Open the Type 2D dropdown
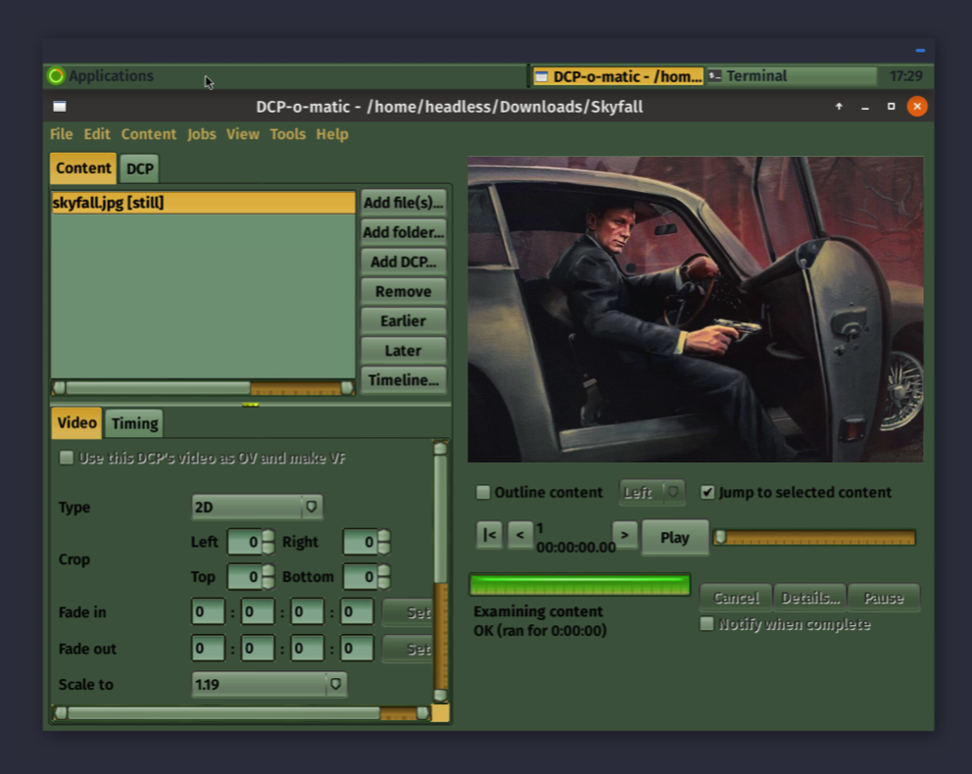 click(x=257, y=507)
